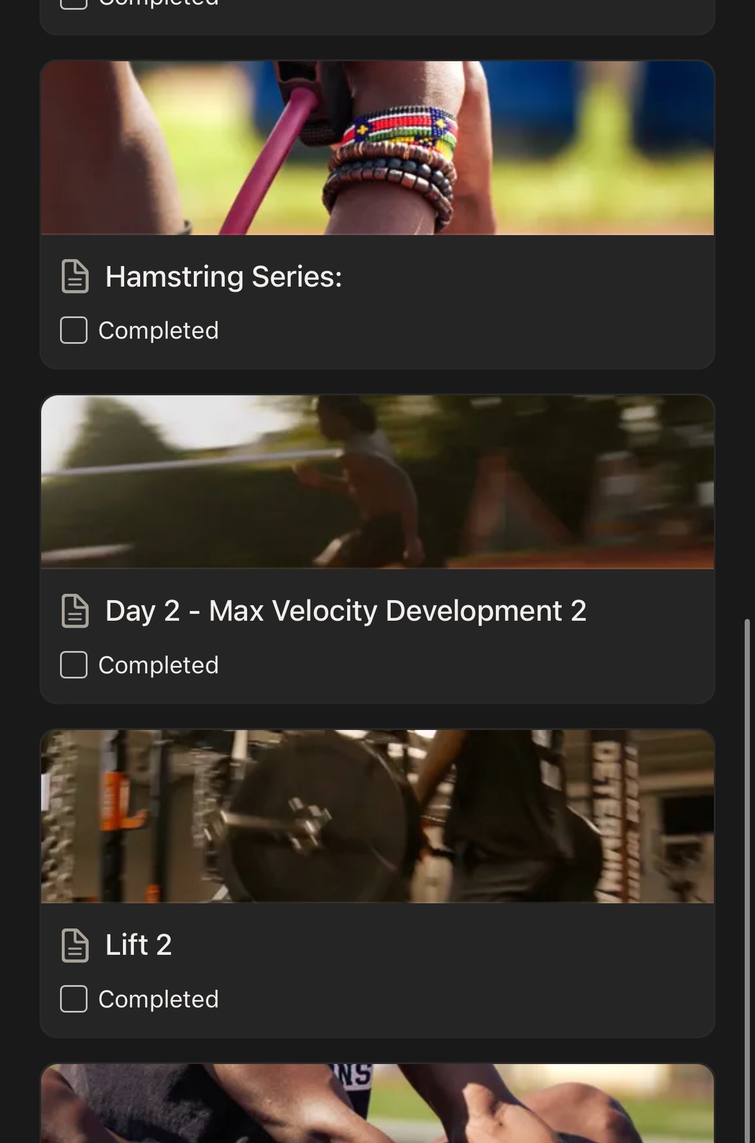Click the Completed label under Lift 2
This screenshot has width=755, height=1143.
coord(158,999)
